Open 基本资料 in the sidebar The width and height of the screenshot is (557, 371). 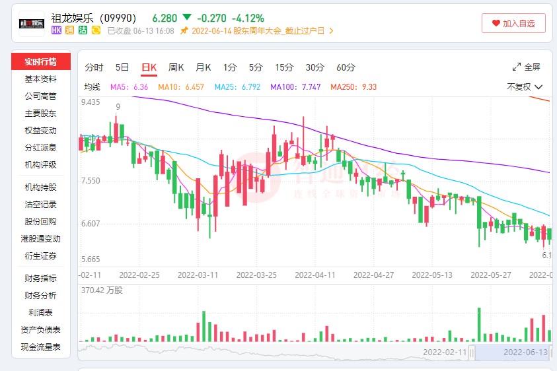coord(40,79)
